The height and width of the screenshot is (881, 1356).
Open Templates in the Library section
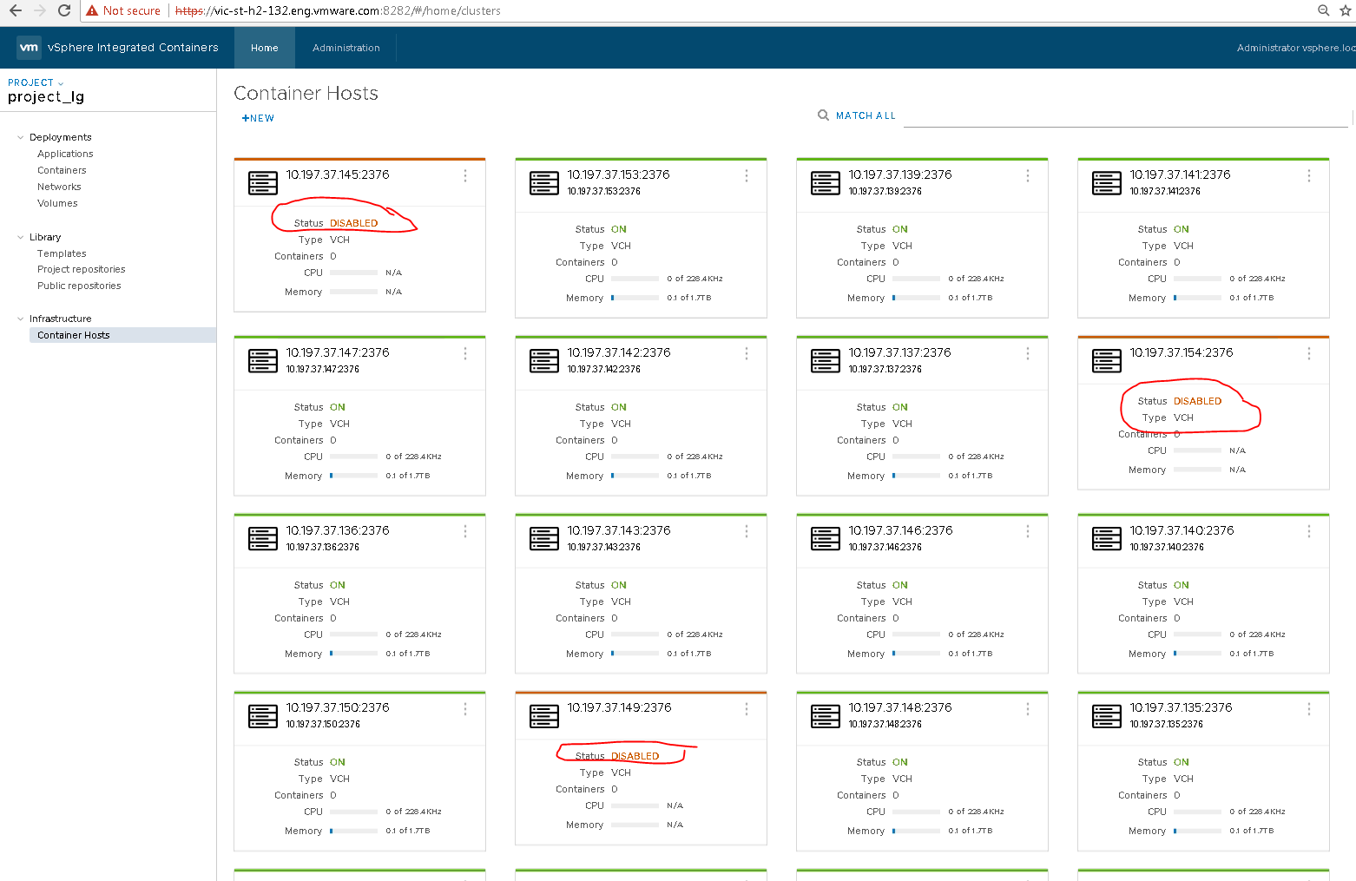coord(62,253)
